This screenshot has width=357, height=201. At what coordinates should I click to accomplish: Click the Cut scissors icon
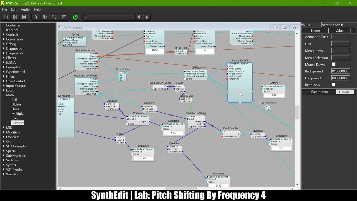point(36,17)
